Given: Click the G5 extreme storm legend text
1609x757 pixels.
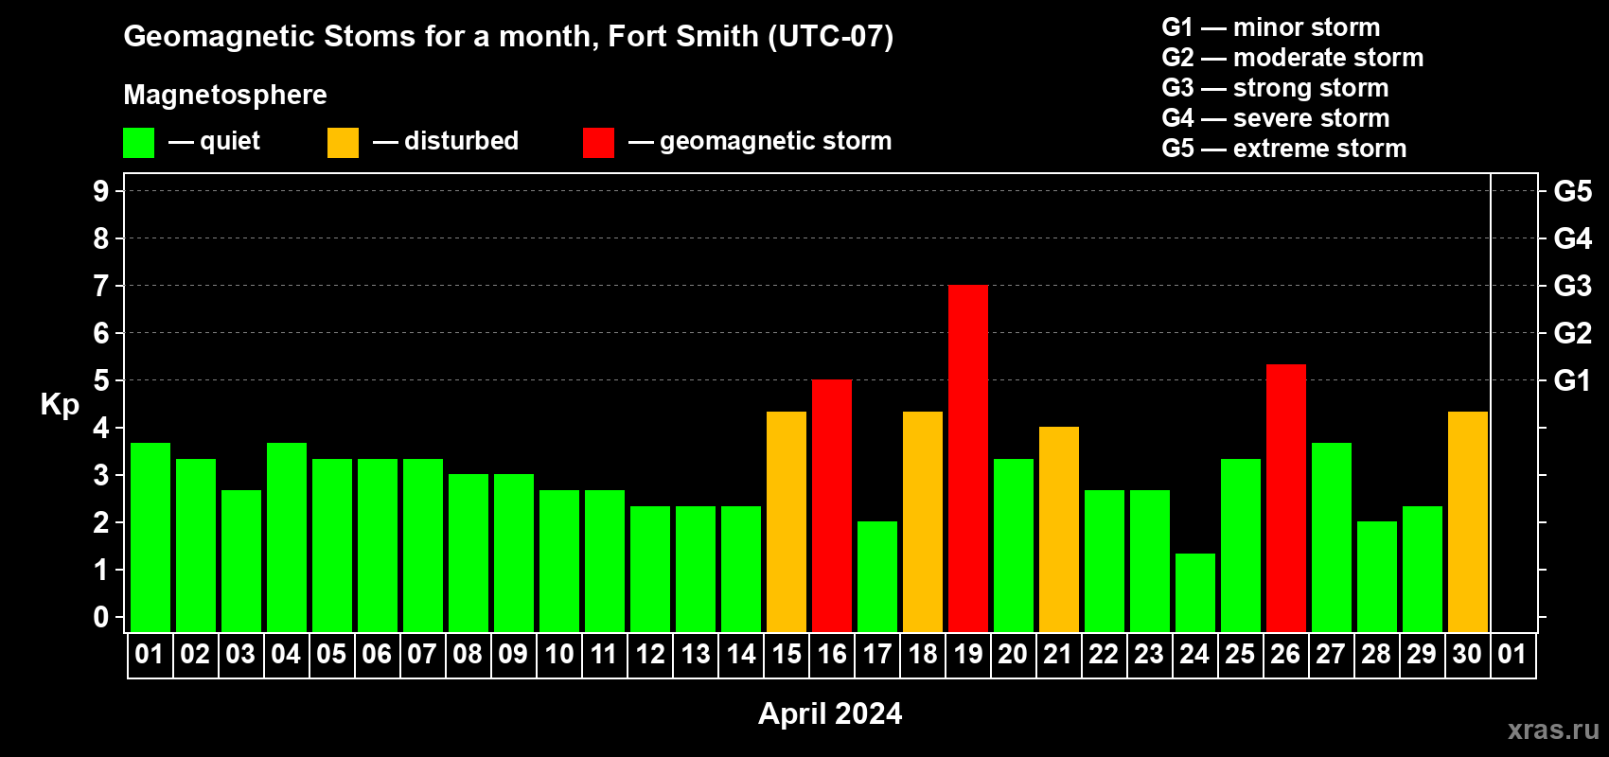Looking at the screenshot, I should pyautogui.click(x=1284, y=149).
